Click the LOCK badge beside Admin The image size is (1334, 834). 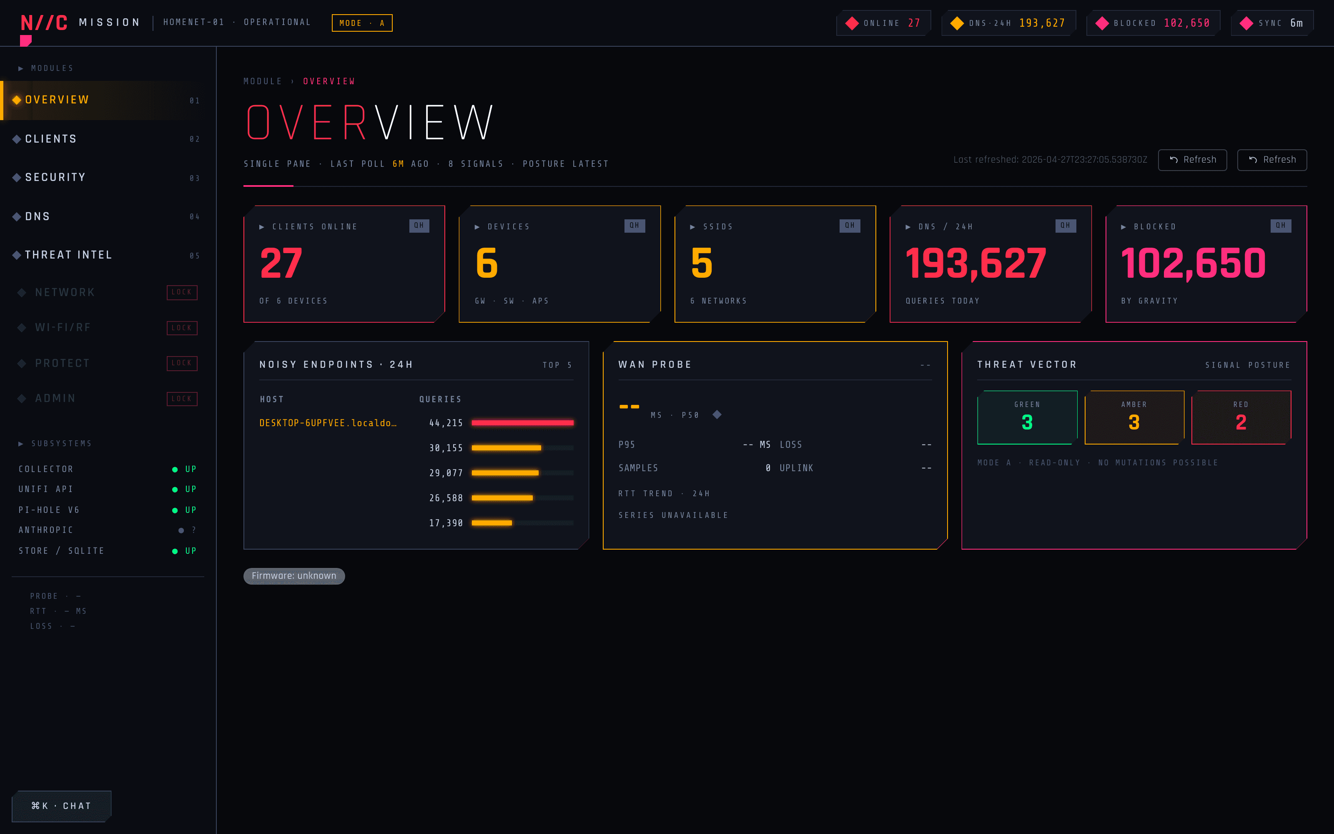point(182,398)
